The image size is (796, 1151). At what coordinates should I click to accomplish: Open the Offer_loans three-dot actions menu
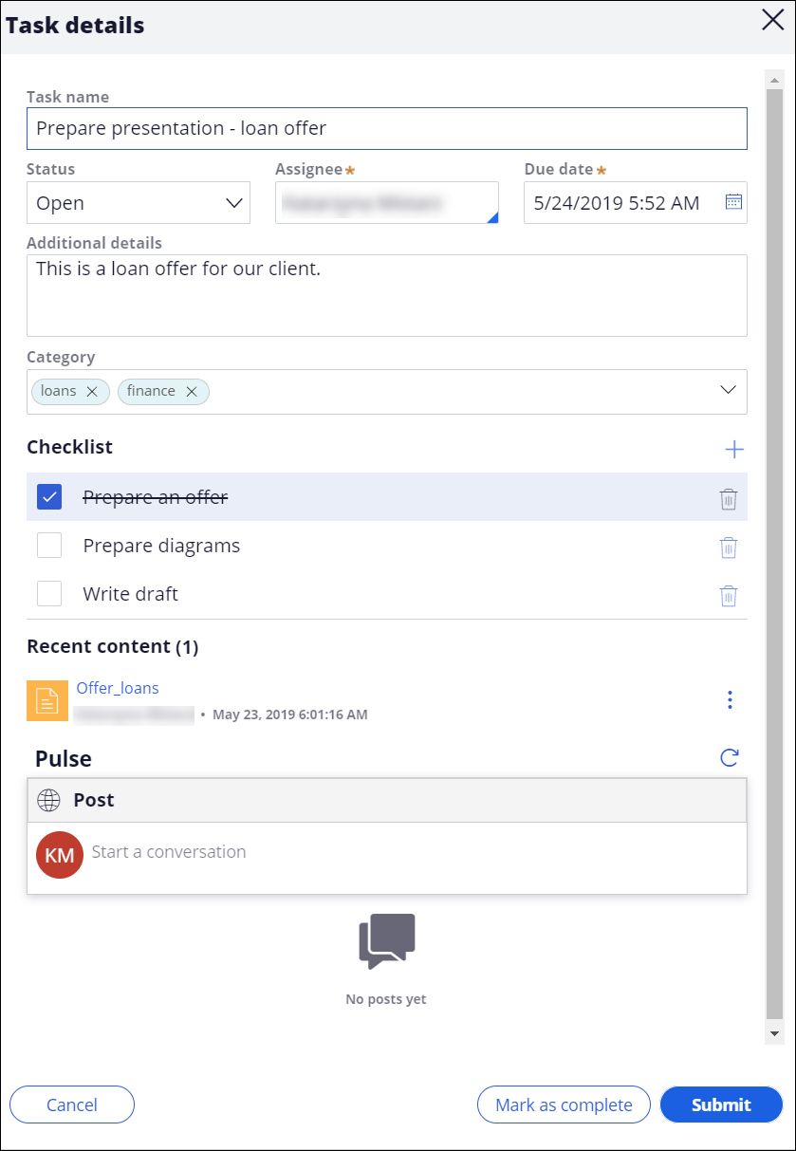click(730, 700)
